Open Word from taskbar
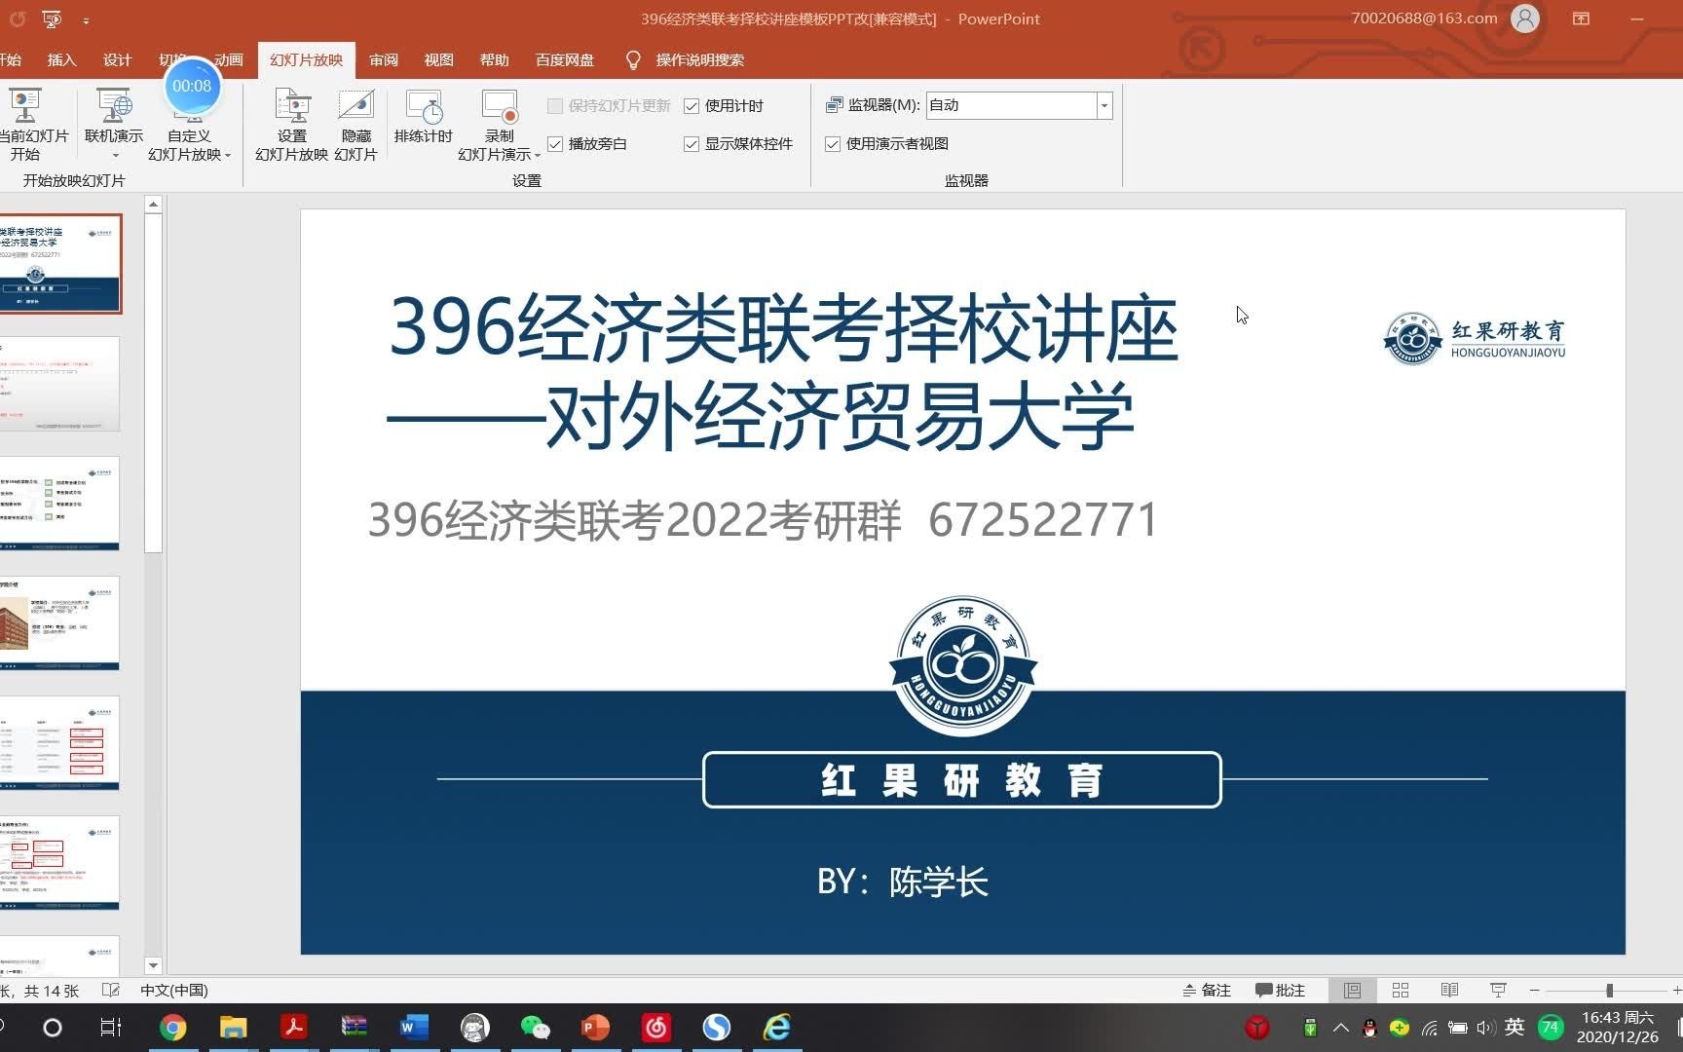1683x1052 pixels. pos(414,1028)
